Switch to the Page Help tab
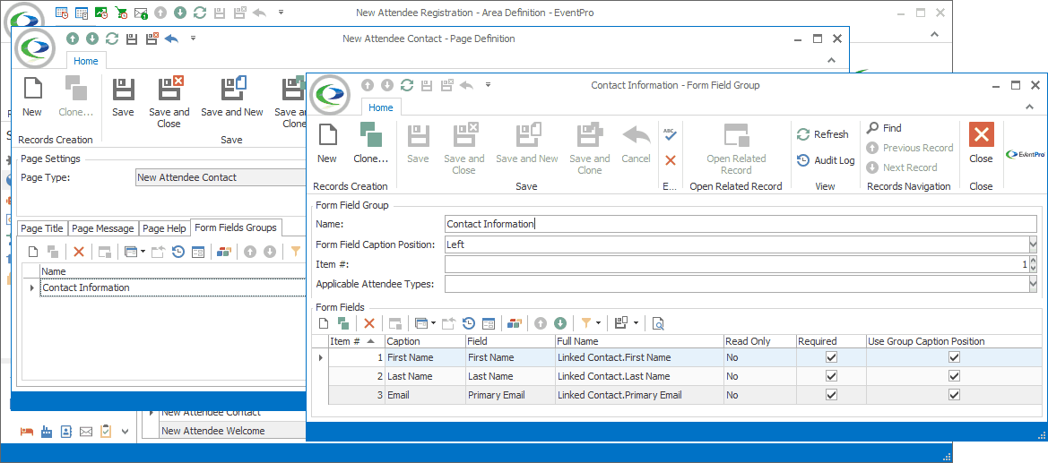The image size is (1048, 463). tap(164, 227)
